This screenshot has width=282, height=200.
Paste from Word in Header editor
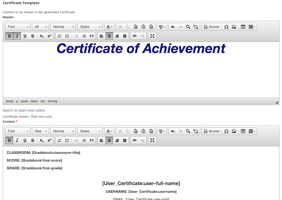point(151,27)
